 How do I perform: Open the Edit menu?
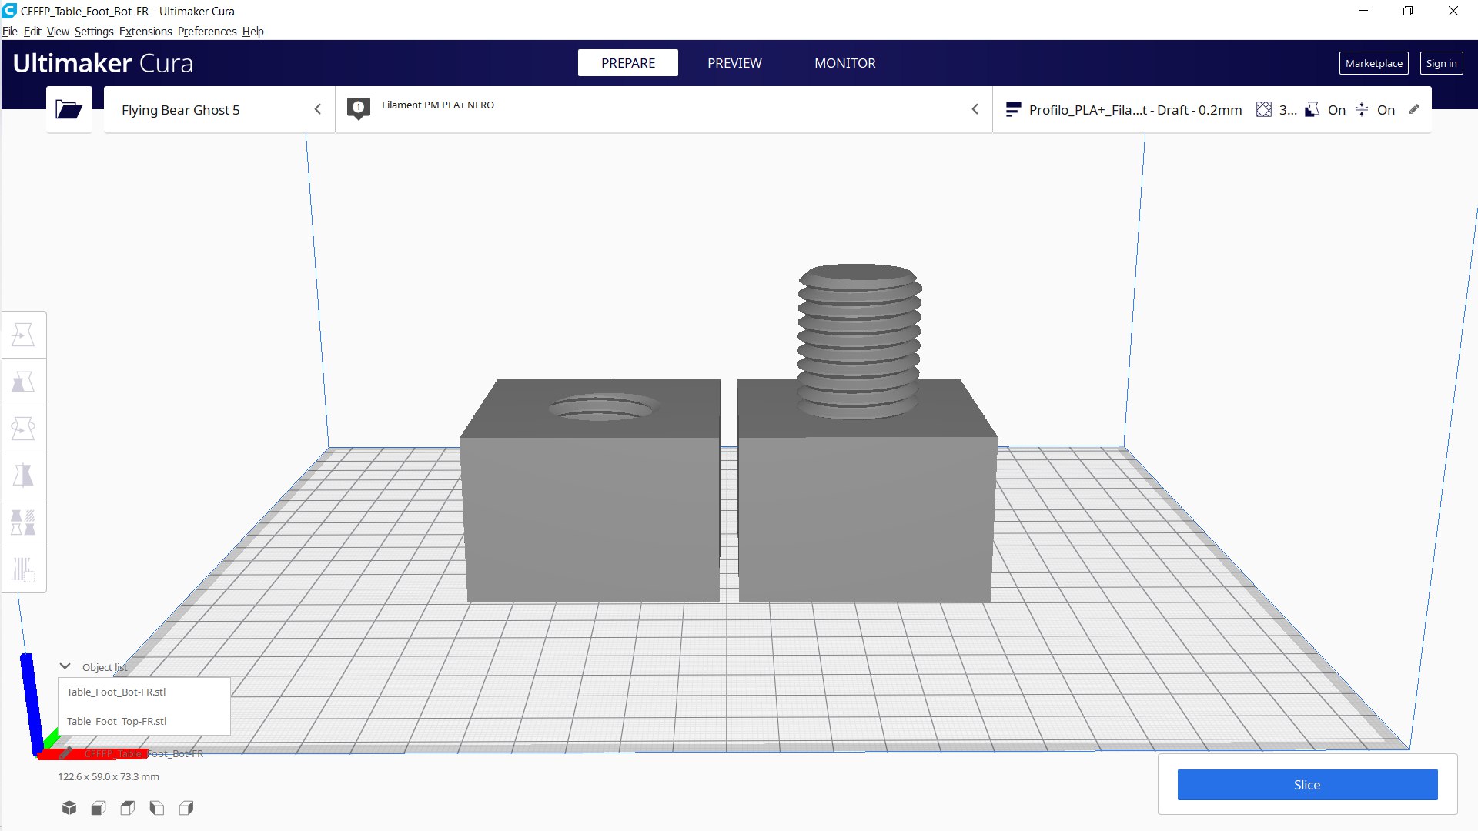[x=32, y=32]
